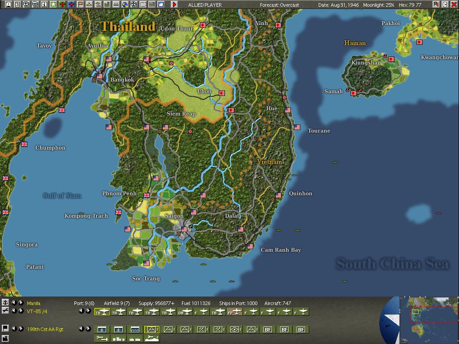Open the VT-85 /4 air group name
The image size is (459, 344).
[37, 312]
